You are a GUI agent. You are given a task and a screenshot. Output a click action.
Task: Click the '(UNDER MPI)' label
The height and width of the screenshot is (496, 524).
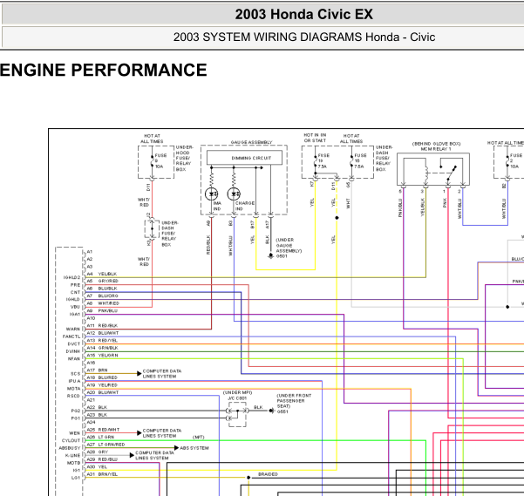pos(238,392)
